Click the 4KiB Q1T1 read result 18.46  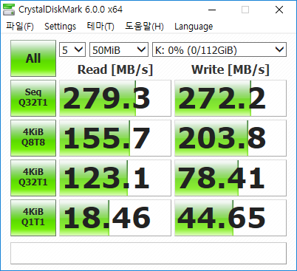(115, 218)
